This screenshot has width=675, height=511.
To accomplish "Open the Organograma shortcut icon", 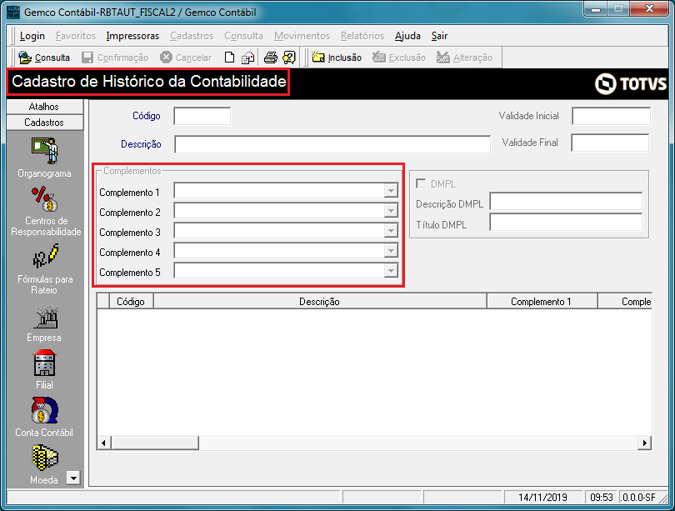I will (x=44, y=151).
